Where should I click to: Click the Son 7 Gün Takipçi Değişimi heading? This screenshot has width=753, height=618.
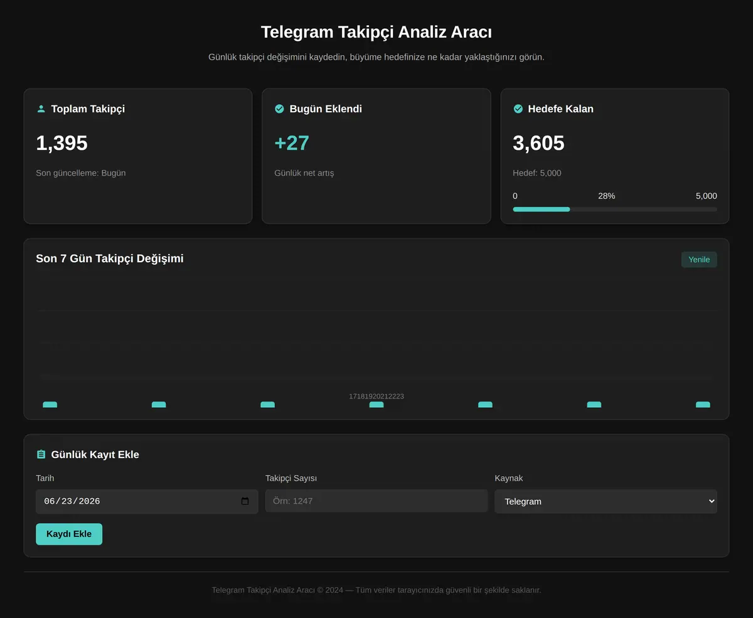(x=110, y=258)
